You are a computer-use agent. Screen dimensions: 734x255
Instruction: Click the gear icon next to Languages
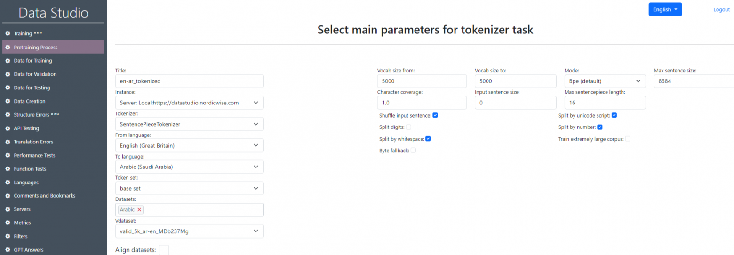point(8,183)
